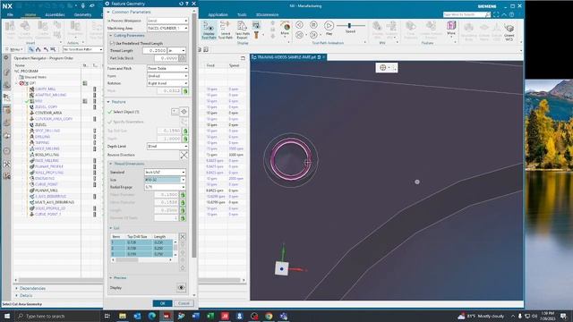
Task: Click the Reverse Direction icon
Action: click(184, 155)
